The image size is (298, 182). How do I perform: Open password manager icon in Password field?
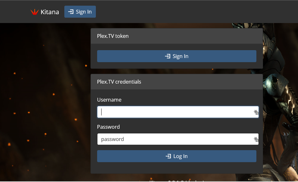pos(256,139)
